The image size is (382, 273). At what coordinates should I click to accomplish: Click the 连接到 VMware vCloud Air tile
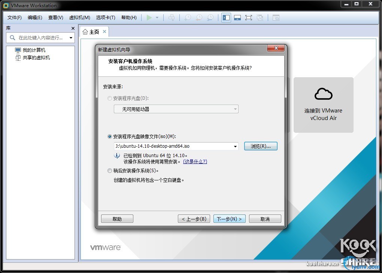coord(324,105)
